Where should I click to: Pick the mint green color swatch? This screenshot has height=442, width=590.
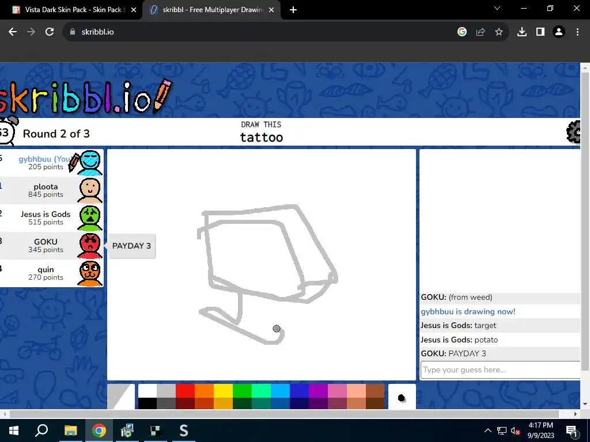[x=261, y=391]
